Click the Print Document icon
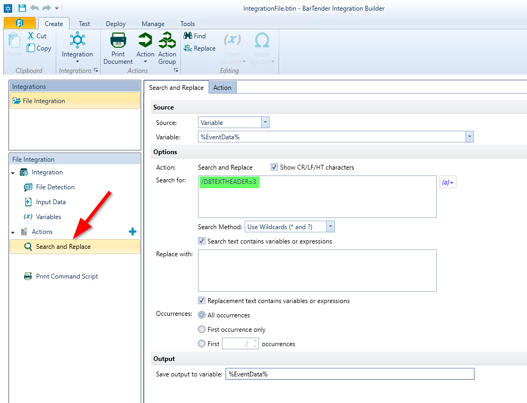The height and width of the screenshot is (403, 527). (x=118, y=41)
